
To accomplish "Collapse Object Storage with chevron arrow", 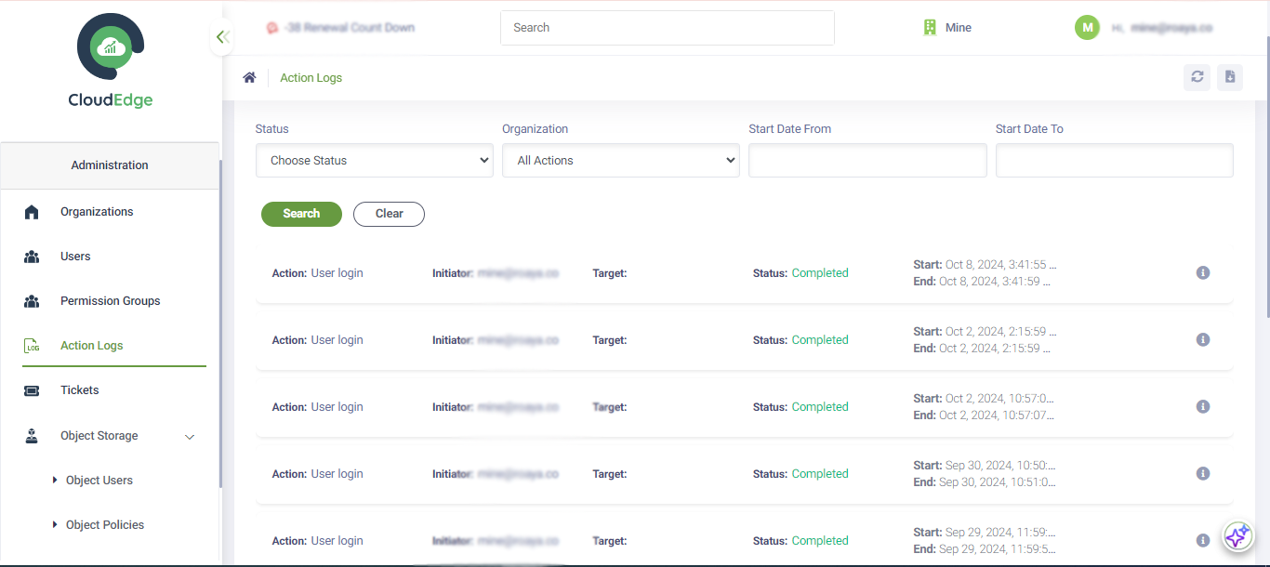I will [x=190, y=437].
